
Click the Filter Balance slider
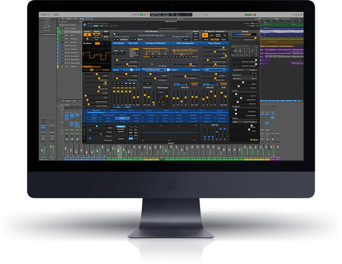[x=185, y=76]
